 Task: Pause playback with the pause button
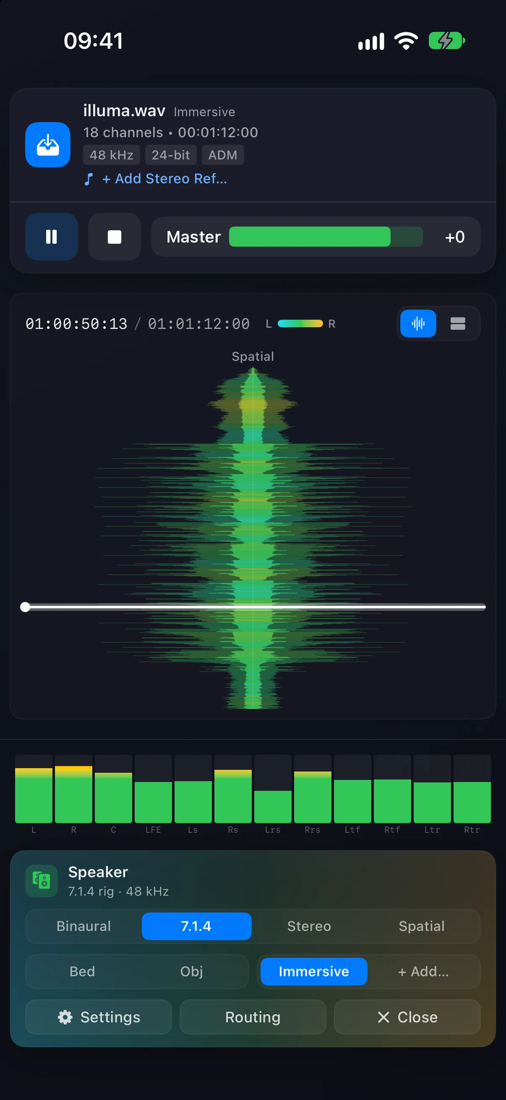(52, 237)
